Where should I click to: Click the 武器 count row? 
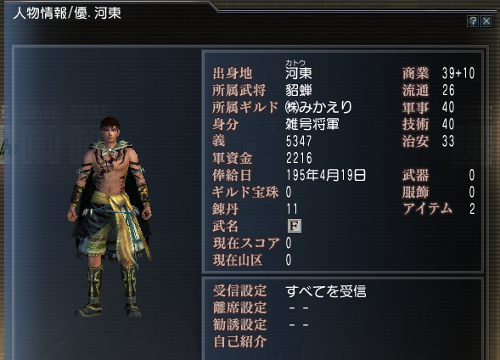click(439, 175)
